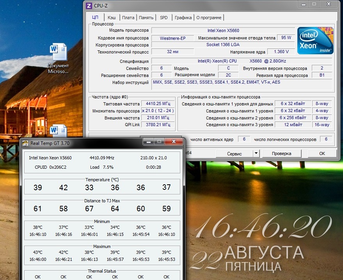This screenshot has width=343, height=280.
Task: Click the desktop clock widget 16:46:20
Action: coord(263,226)
